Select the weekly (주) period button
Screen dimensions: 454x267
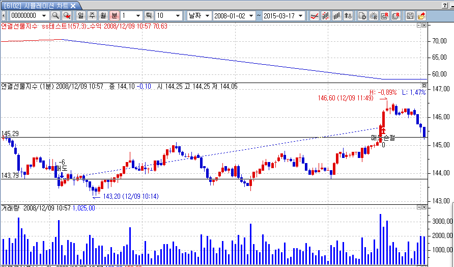tap(92, 16)
